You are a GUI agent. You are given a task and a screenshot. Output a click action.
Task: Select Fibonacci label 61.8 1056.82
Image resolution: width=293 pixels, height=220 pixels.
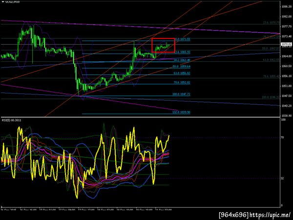[x=182, y=73]
